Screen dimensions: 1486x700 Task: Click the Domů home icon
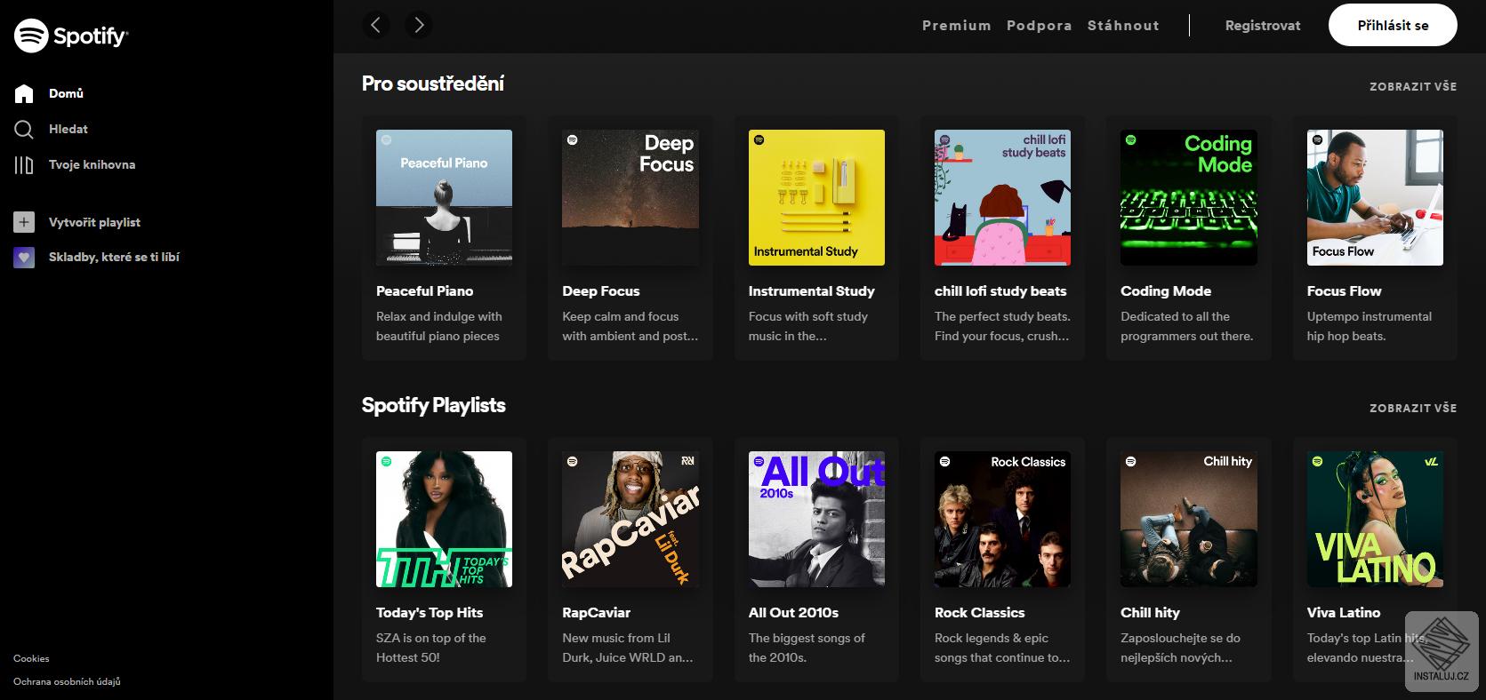24,93
